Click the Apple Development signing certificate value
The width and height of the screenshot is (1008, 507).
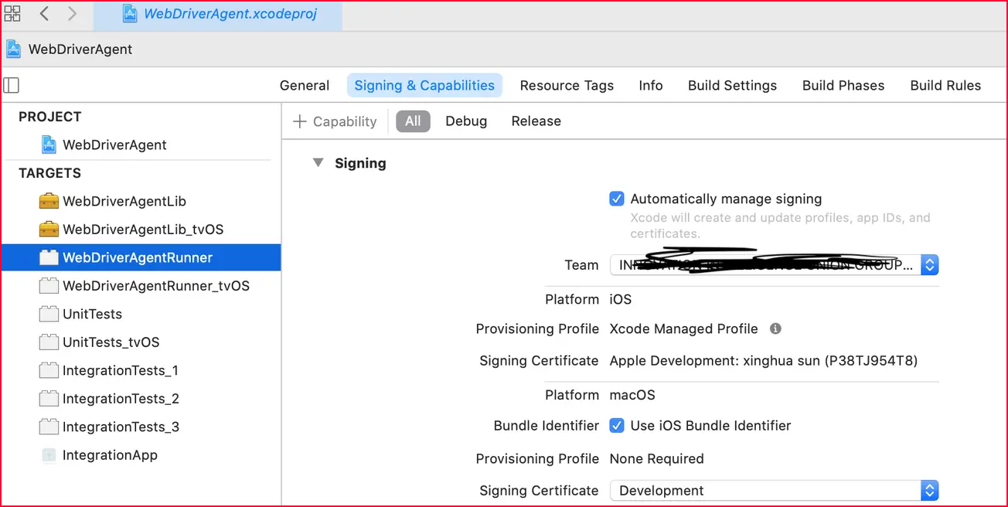tap(764, 361)
